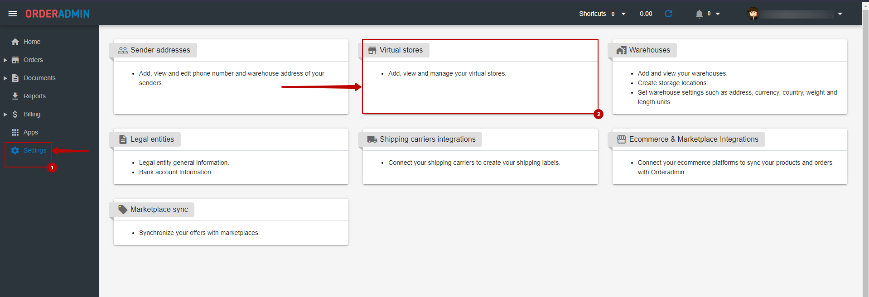Open the Virtual stores card title
Image resolution: width=869 pixels, height=297 pixels.
pyautogui.click(x=401, y=50)
